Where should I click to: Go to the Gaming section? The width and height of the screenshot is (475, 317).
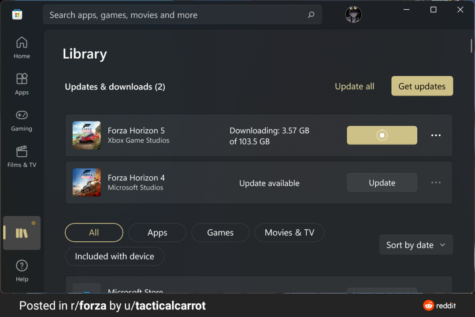[x=22, y=120]
